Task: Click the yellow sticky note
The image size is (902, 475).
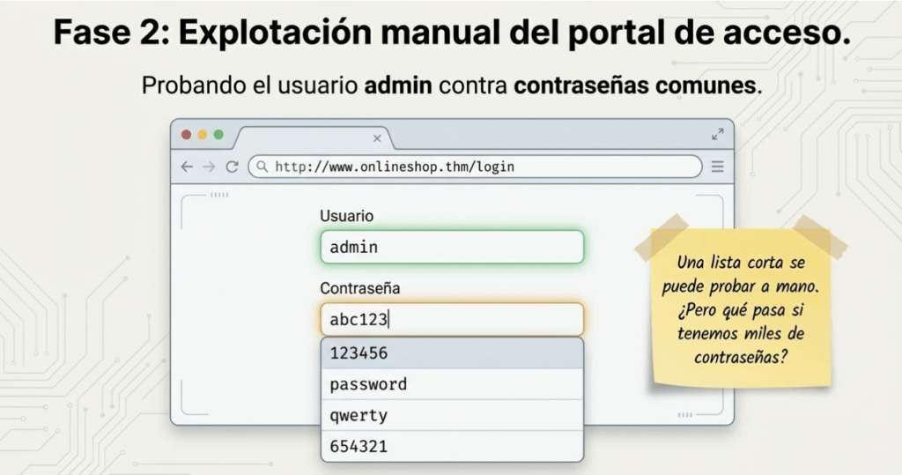Action: click(x=741, y=308)
